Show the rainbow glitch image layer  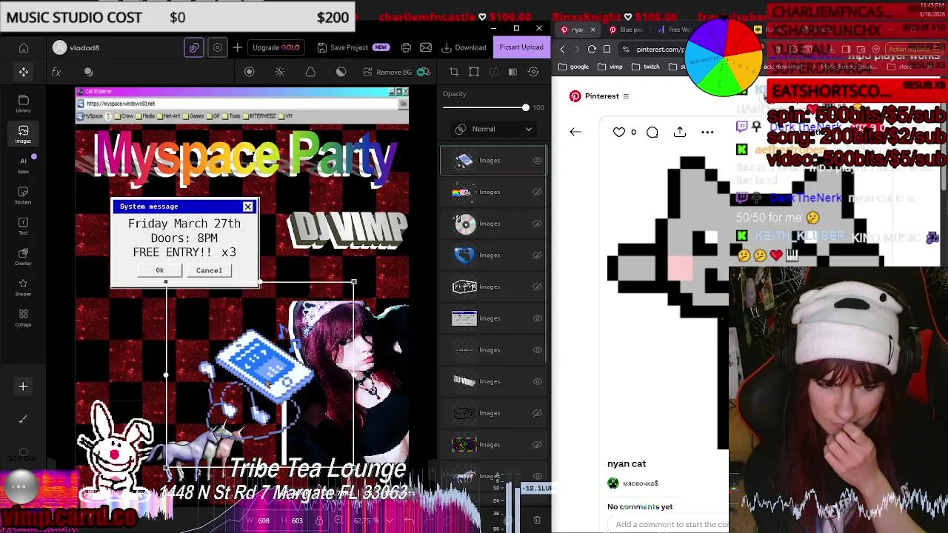click(x=538, y=445)
